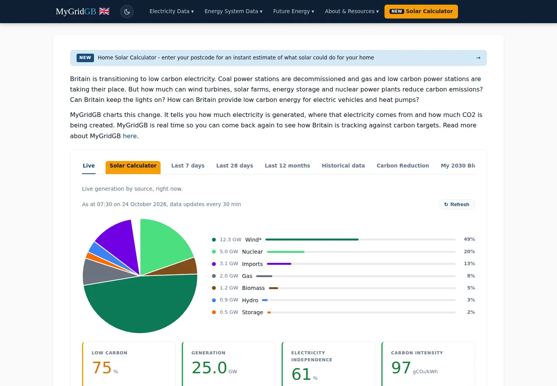Click the Nuclear 20% progress bar
Image resolution: width=557 pixels, height=386 pixels.
point(361,252)
